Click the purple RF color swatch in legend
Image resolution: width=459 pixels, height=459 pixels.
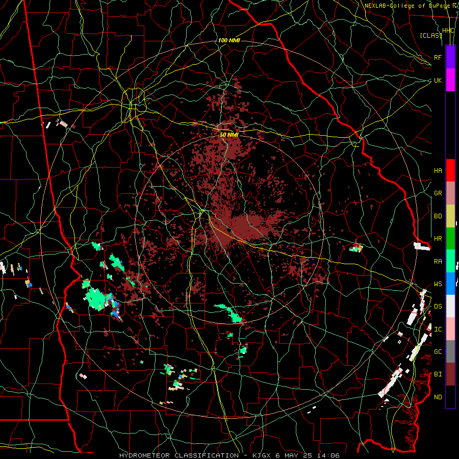[x=450, y=57]
